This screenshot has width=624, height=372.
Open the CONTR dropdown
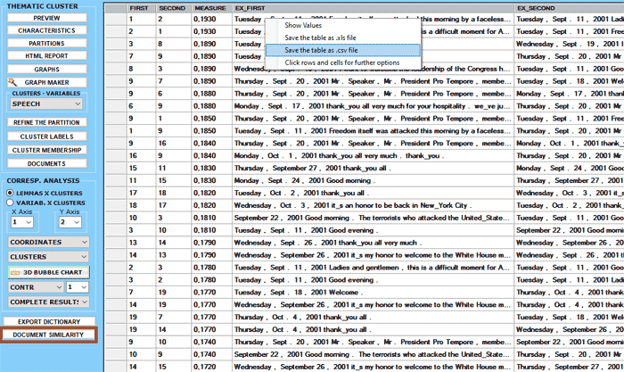click(36, 287)
